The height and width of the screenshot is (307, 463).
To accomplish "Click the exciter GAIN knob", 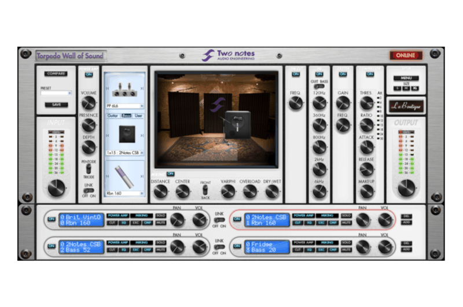I will (343, 103).
